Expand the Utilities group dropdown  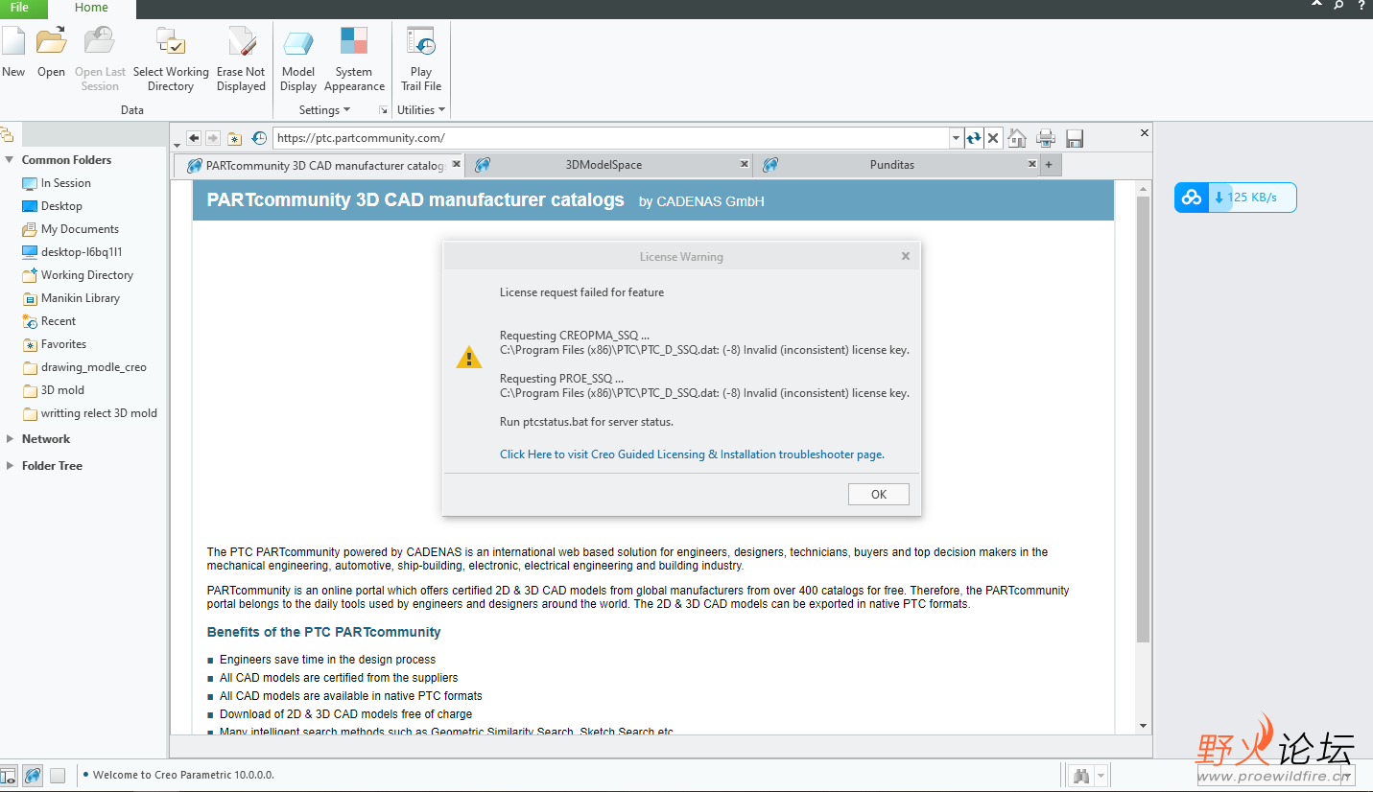click(421, 110)
